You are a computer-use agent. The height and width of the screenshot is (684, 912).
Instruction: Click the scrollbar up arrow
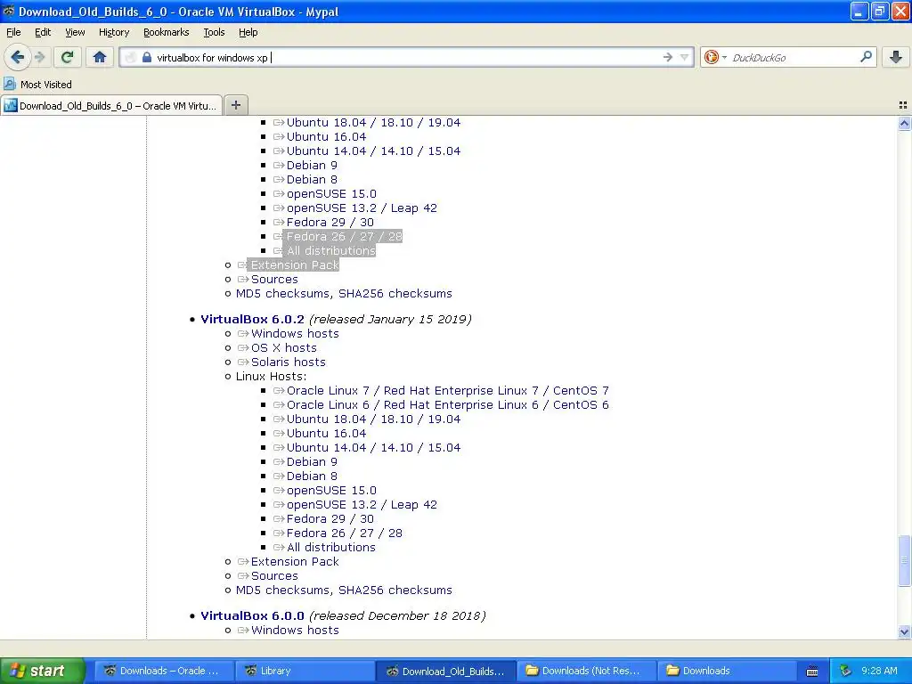click(x=904, y=123)
